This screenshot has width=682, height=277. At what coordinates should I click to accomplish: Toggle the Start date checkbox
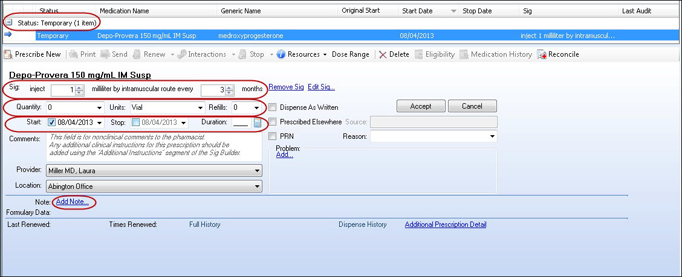point(52,123)
